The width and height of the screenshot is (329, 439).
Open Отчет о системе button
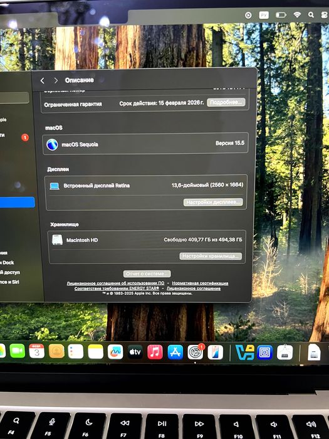click(x=147, y=273)
